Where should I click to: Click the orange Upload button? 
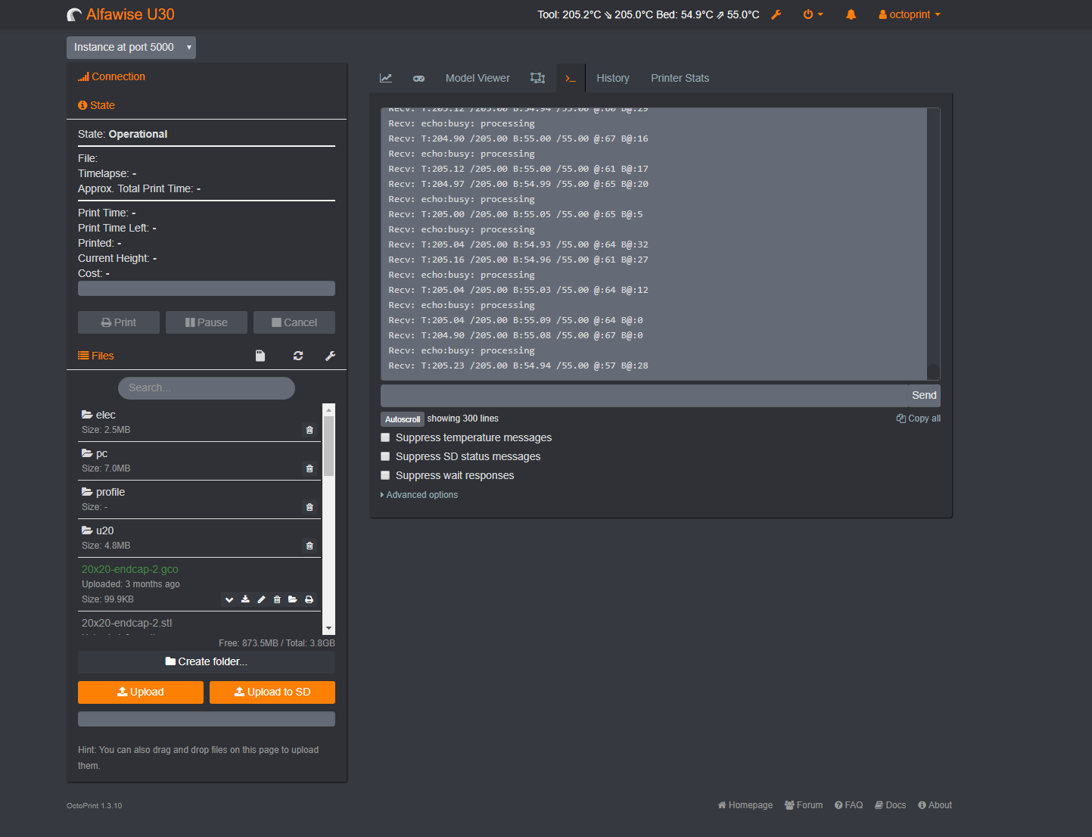coord(141,692)
